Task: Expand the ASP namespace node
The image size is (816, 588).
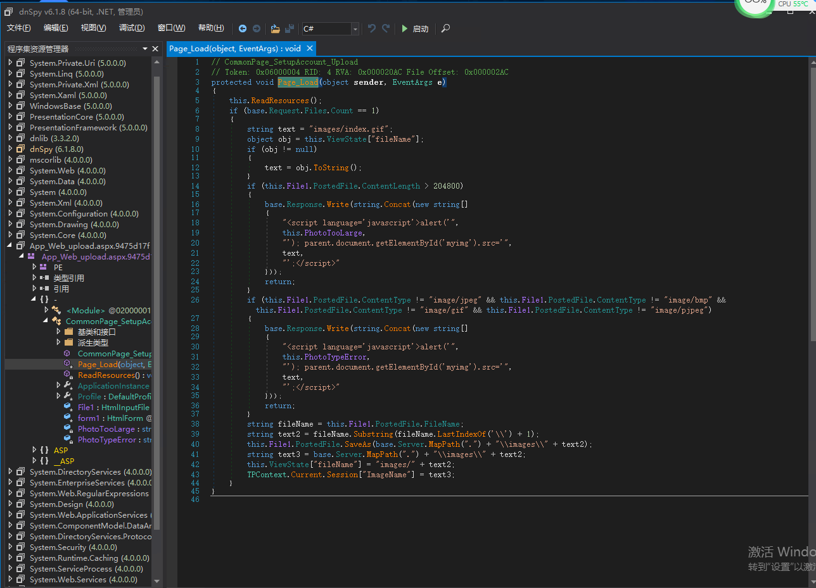Action: [34, 450]
